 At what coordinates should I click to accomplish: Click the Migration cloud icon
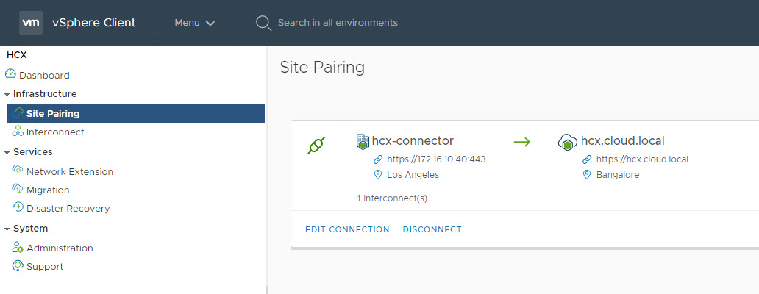click(x=18, y=189)
